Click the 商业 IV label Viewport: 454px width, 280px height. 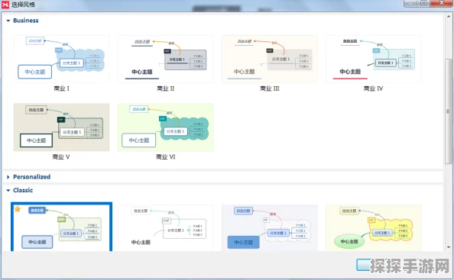(x=373, y=89)
